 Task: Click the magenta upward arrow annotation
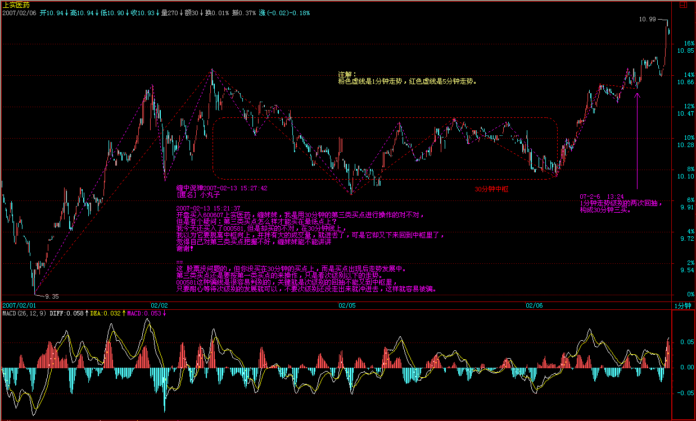pos(637,140)
